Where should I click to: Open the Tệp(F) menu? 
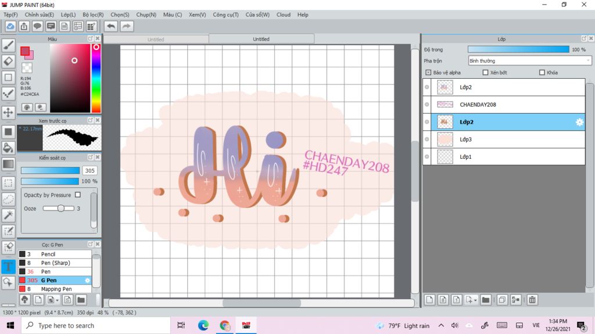tap(10, 14)
